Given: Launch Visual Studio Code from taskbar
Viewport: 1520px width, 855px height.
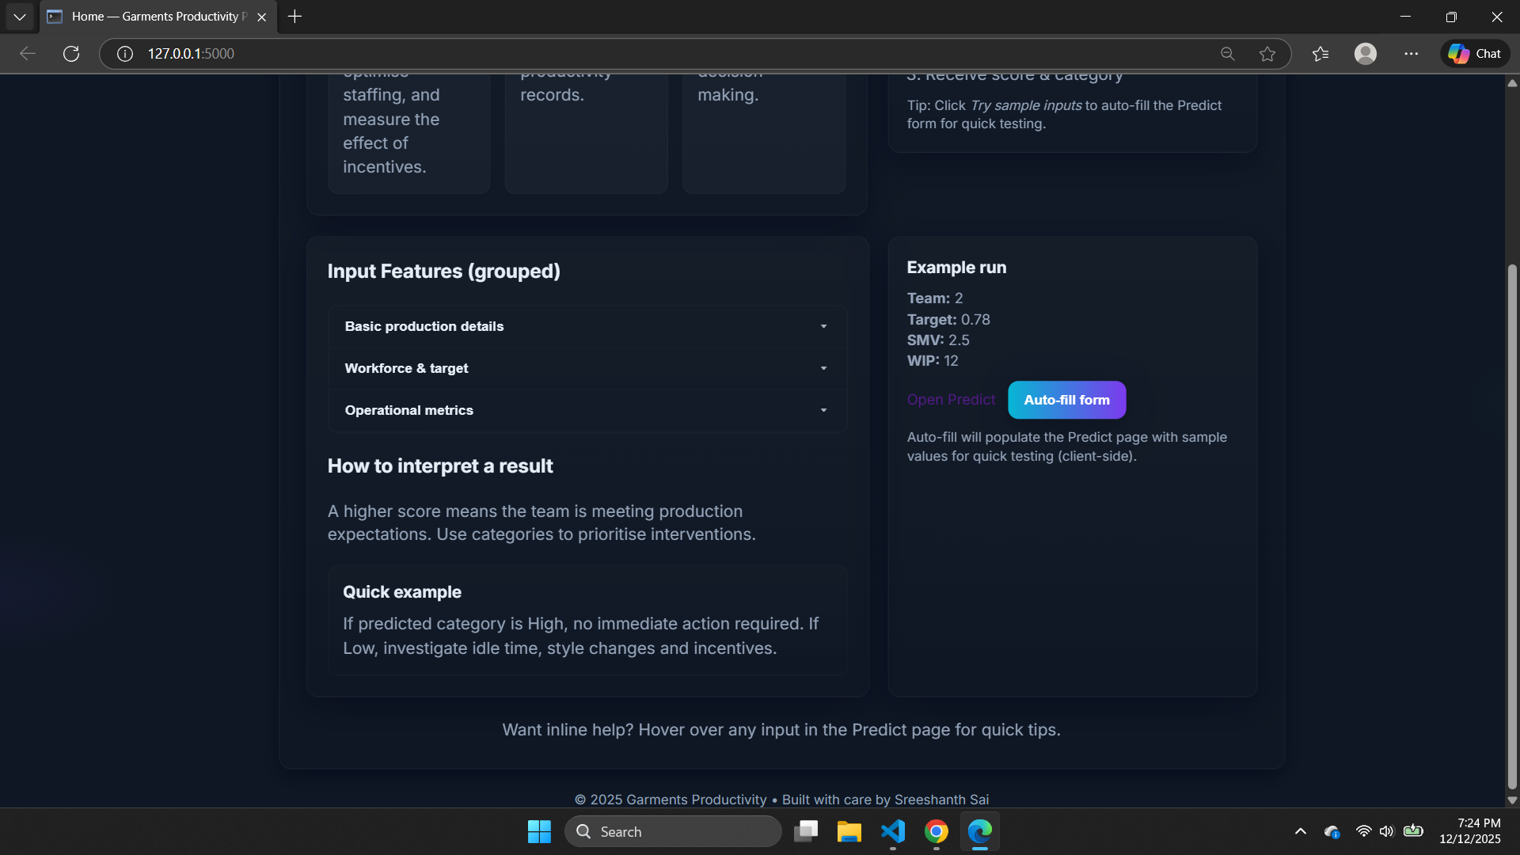Looking at the screenshot, I should (x=892, y=831).
